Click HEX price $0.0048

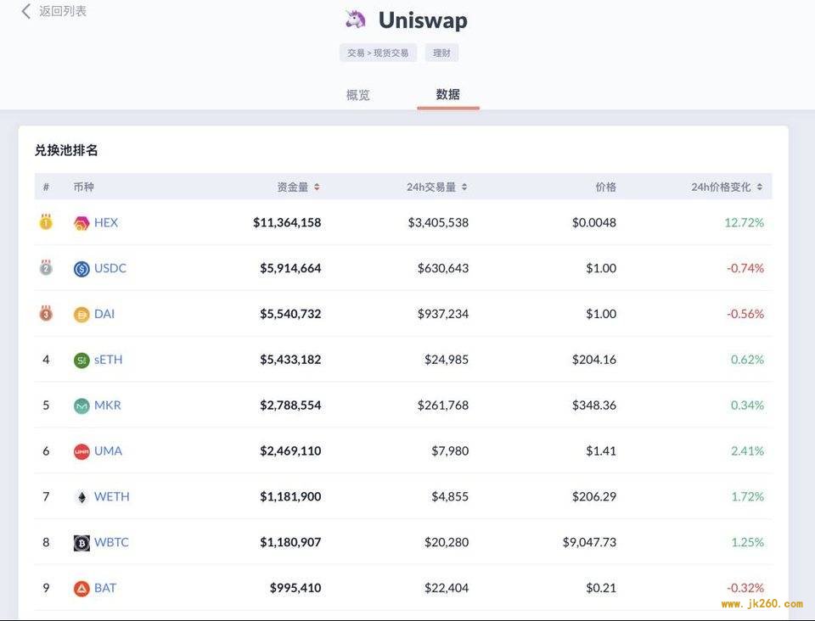594,223
